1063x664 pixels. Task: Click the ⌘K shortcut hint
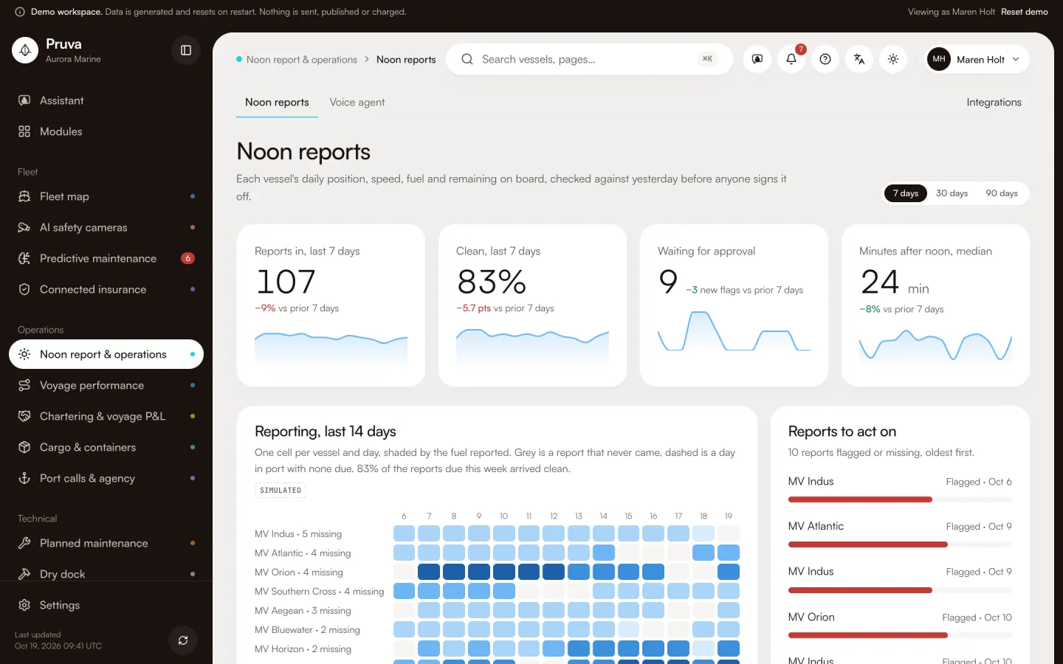pos(707,59)
